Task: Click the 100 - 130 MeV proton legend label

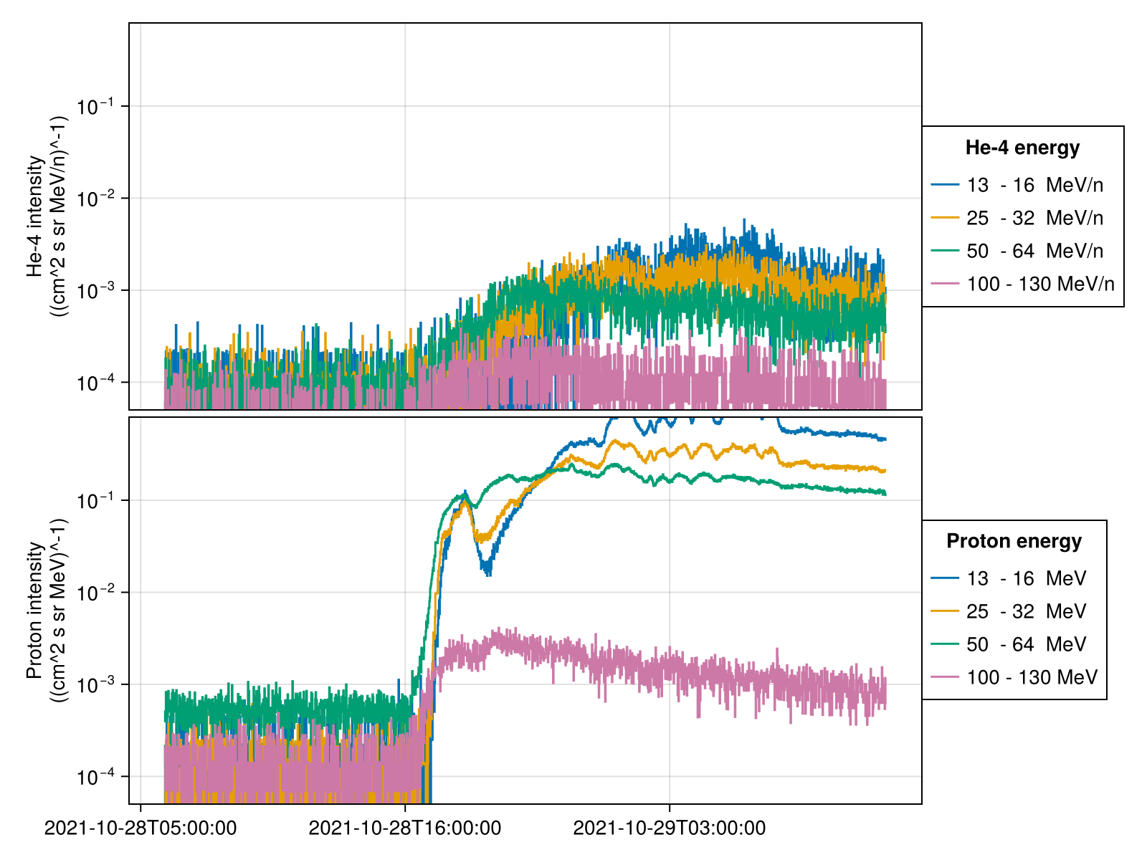Action: (x=1032, y=677)
